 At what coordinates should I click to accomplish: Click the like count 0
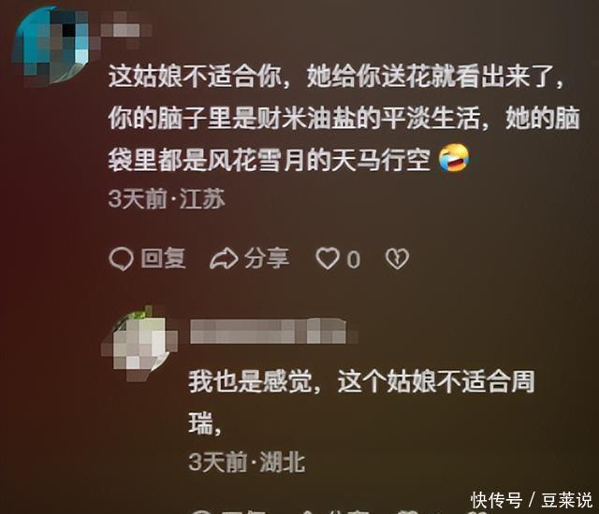coord(354,260)
